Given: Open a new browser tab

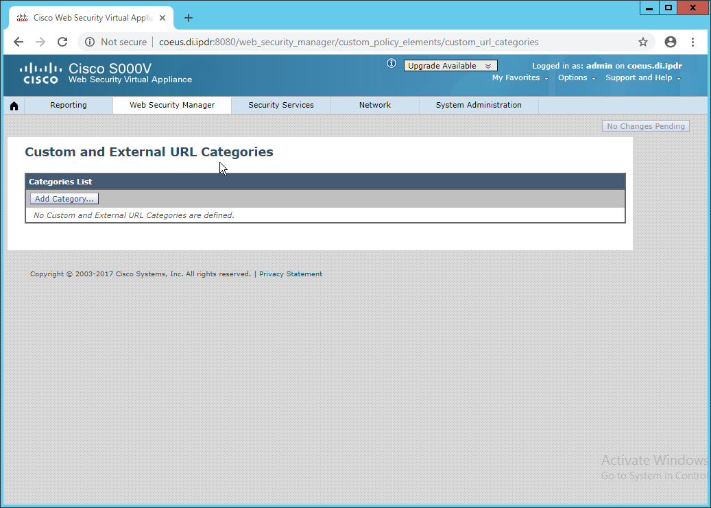Looking at the screenshot, I should [x=189, y=18].
